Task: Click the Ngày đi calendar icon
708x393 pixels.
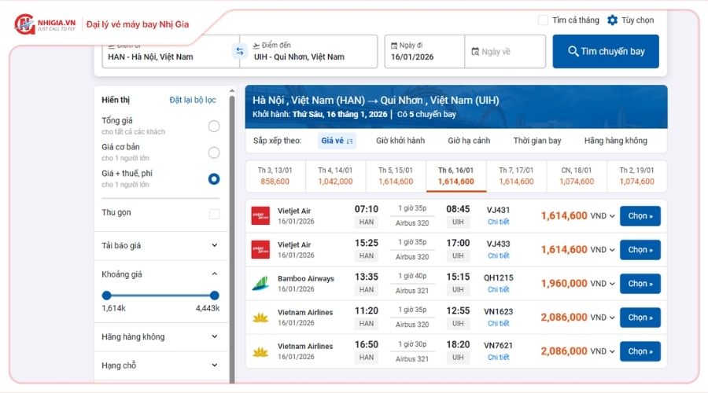Action: (x=394, y=46)
